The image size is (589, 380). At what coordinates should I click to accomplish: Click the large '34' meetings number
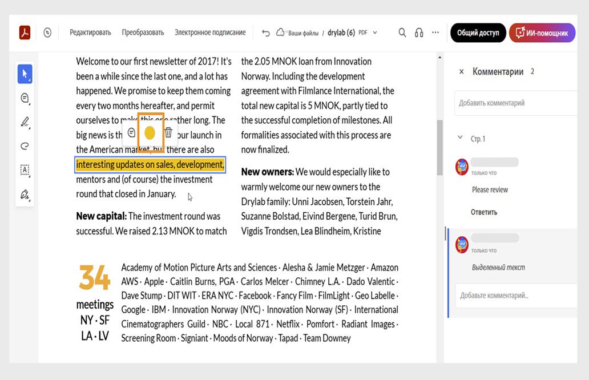[x=94, y=278]
